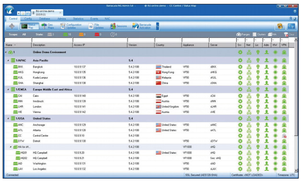Filter by green state count 18
This screenshot has width=301, height=181.
pyautogui.click(x=67, y=34)
